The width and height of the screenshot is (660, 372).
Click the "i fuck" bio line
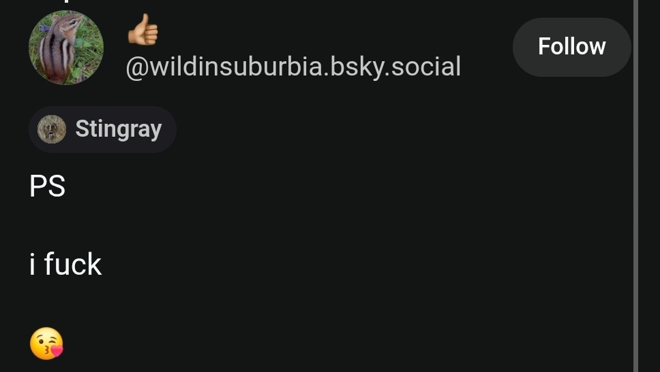click(x=65, y=264)
